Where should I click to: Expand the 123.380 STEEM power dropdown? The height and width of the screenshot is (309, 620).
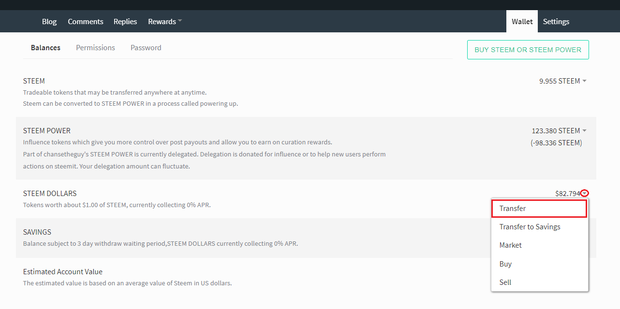point(559,130)
